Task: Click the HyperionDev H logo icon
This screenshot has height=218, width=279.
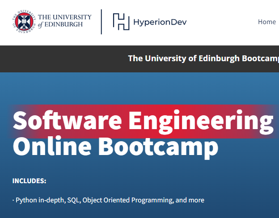Action: coord(121,21)
